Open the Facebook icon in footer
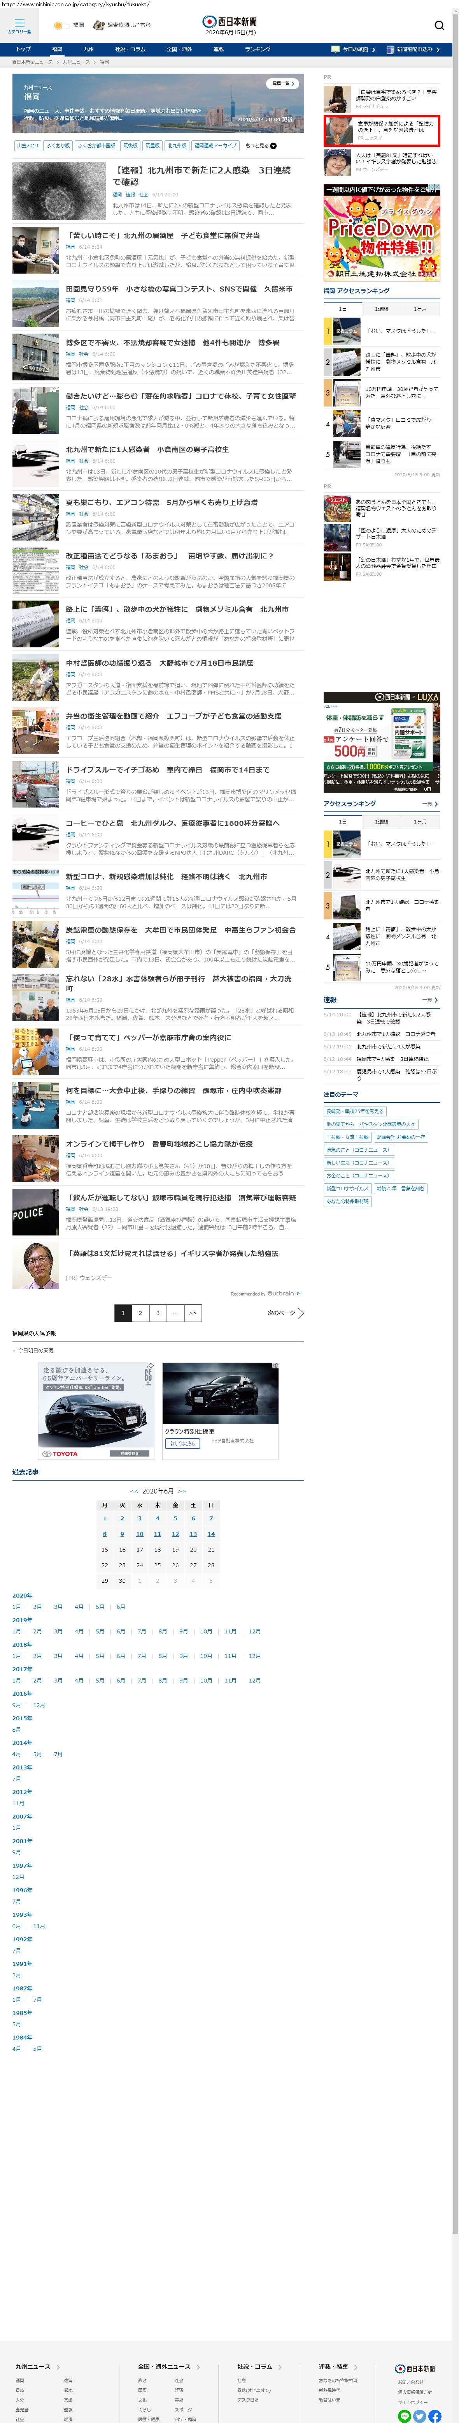Image resolution: width=459 pixels, height=2423 pixels. tap(434, 2416)
